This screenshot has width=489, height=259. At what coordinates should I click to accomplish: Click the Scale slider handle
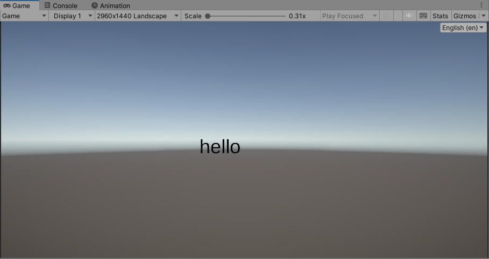pyautogui.click(x=208, y=16)
